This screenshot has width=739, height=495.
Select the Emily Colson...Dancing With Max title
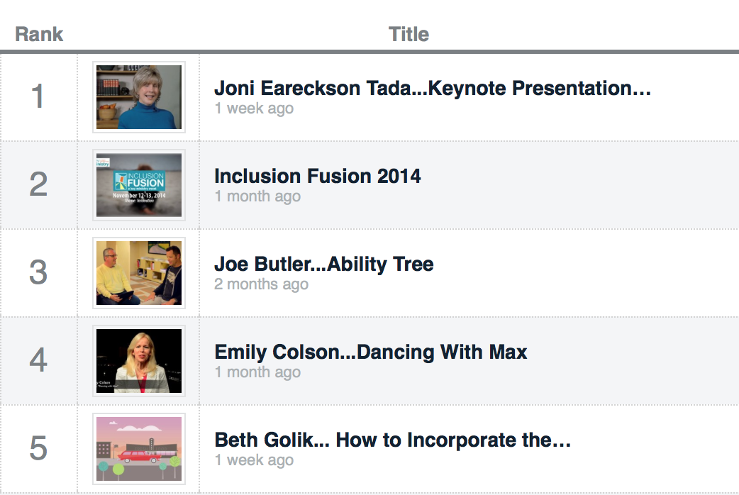click(370, 352)
